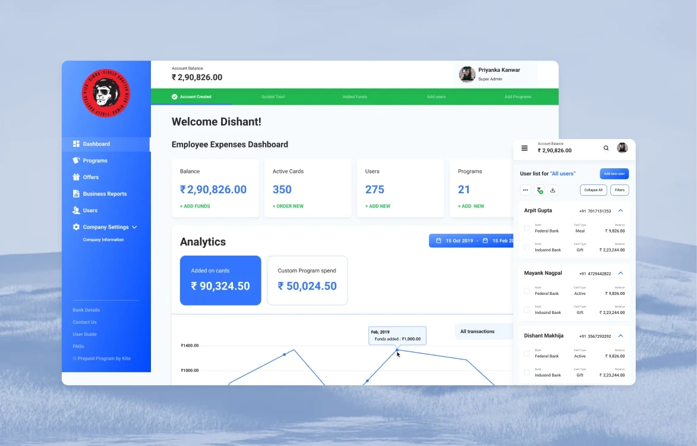Open the hamburger menu in mobile panel

pyautogui.click(x=525, y=148)
